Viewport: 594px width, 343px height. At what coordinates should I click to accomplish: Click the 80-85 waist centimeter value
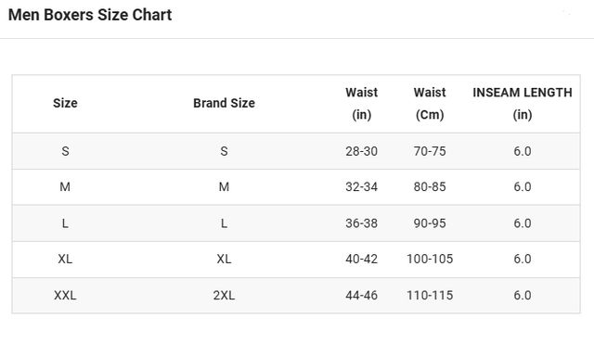point(430,187)
